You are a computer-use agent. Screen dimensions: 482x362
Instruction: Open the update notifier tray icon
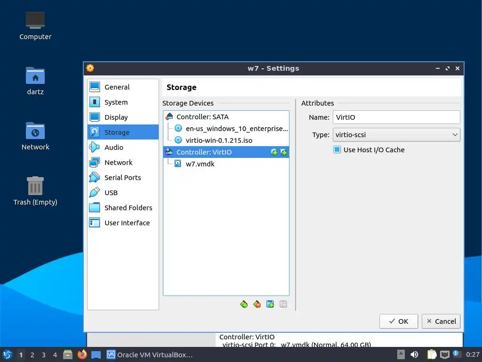pos(457,354)
